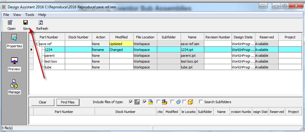Click the yellow part cube file type icon
Image resolution: width=305 pixels, height=132 pixels.
point(191,102)
